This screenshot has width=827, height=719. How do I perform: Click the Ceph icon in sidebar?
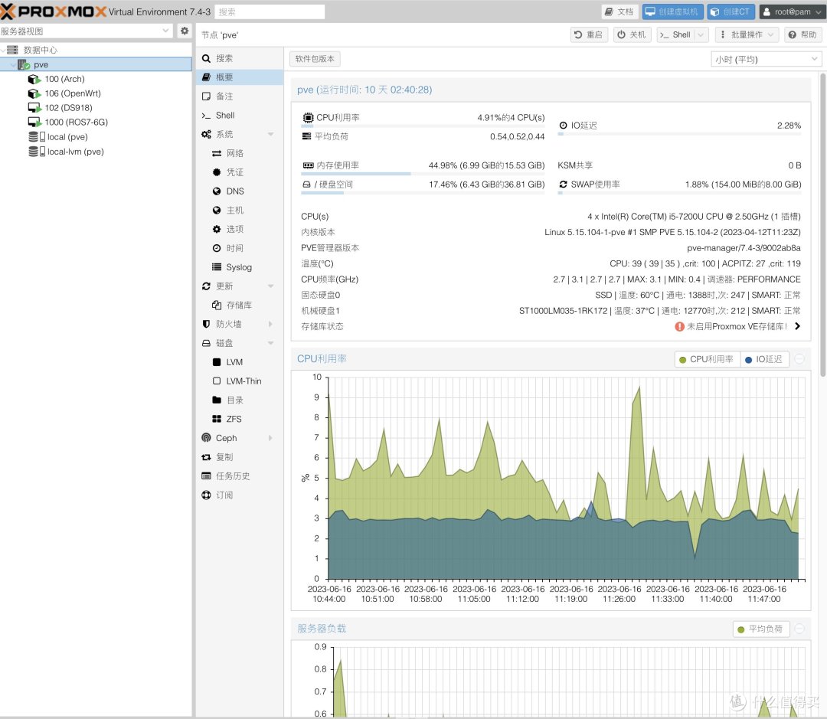pyautogui.click(x=206, y=438)
